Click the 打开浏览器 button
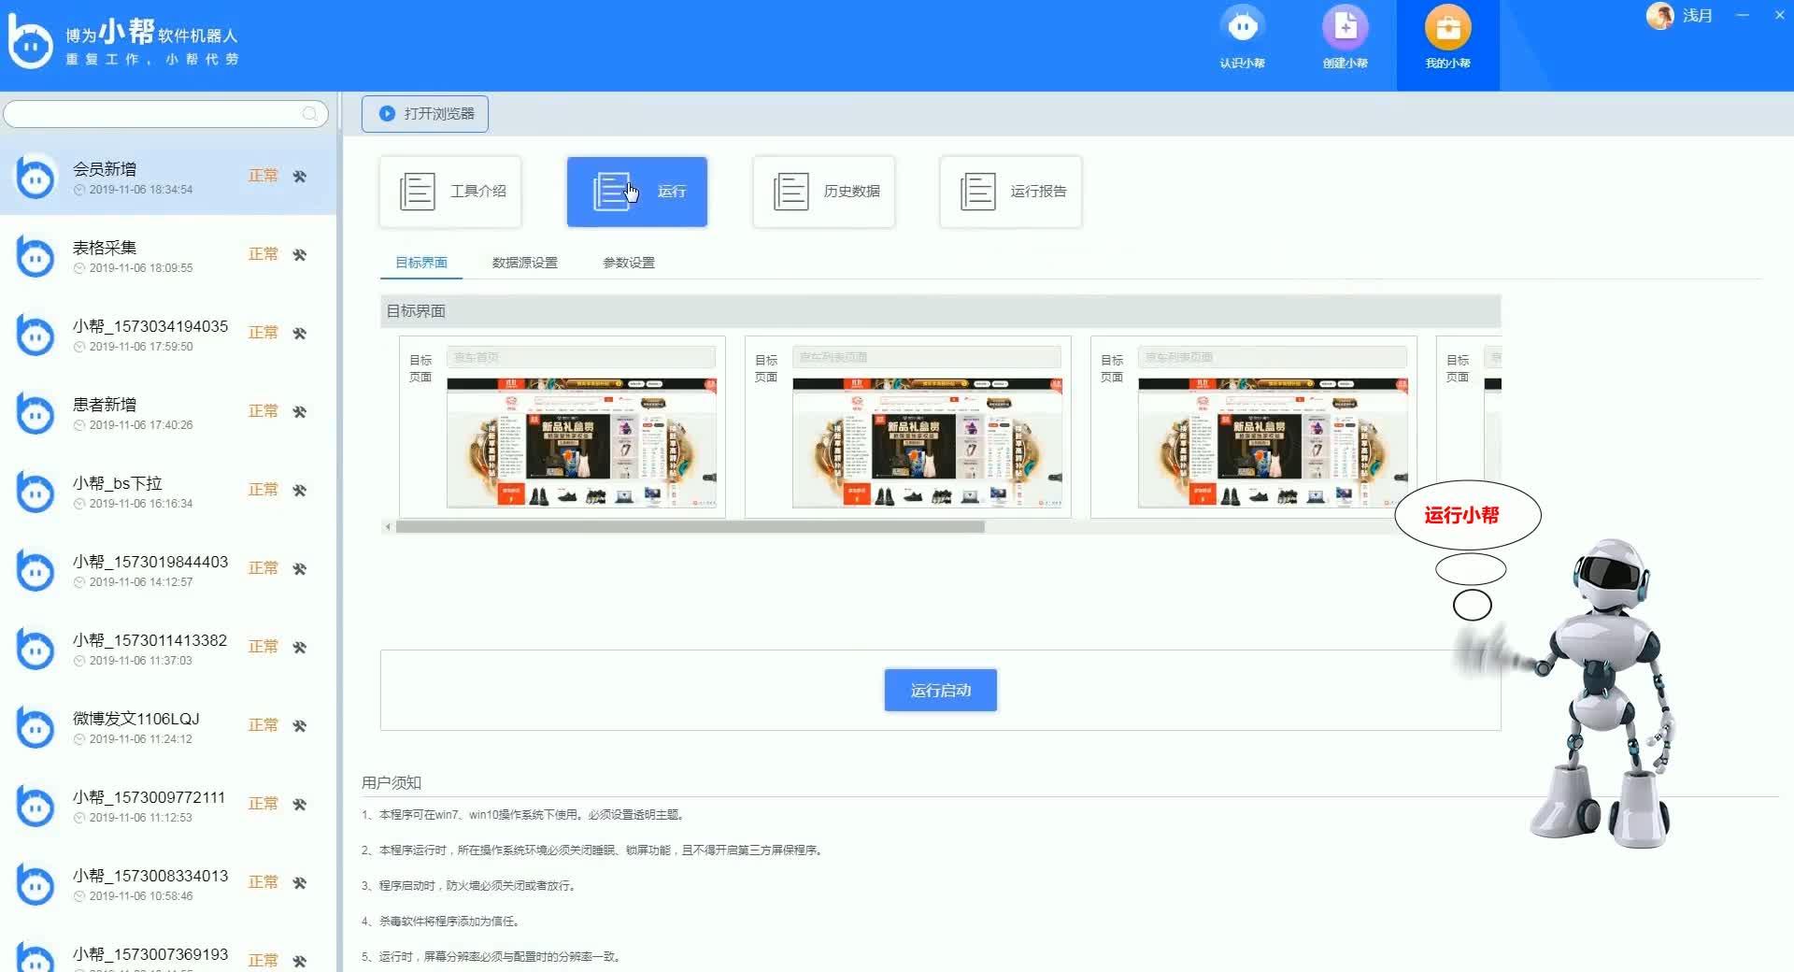Viewport: 1794px width, 972px height. click(x=425, y=114)
